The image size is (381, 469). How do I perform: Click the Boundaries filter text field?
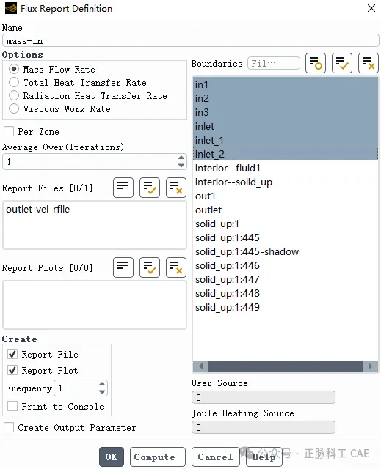click(x=274, y=63)
